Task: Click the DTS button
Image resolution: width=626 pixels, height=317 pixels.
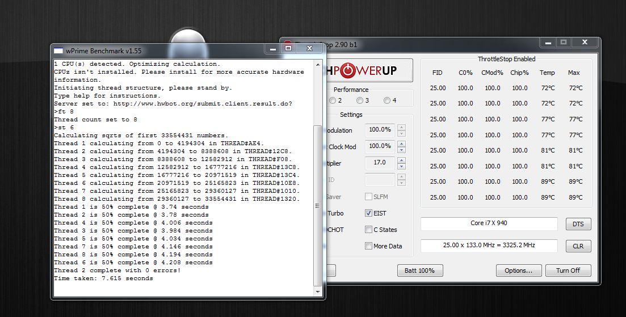Action: [x=578, y=224]
